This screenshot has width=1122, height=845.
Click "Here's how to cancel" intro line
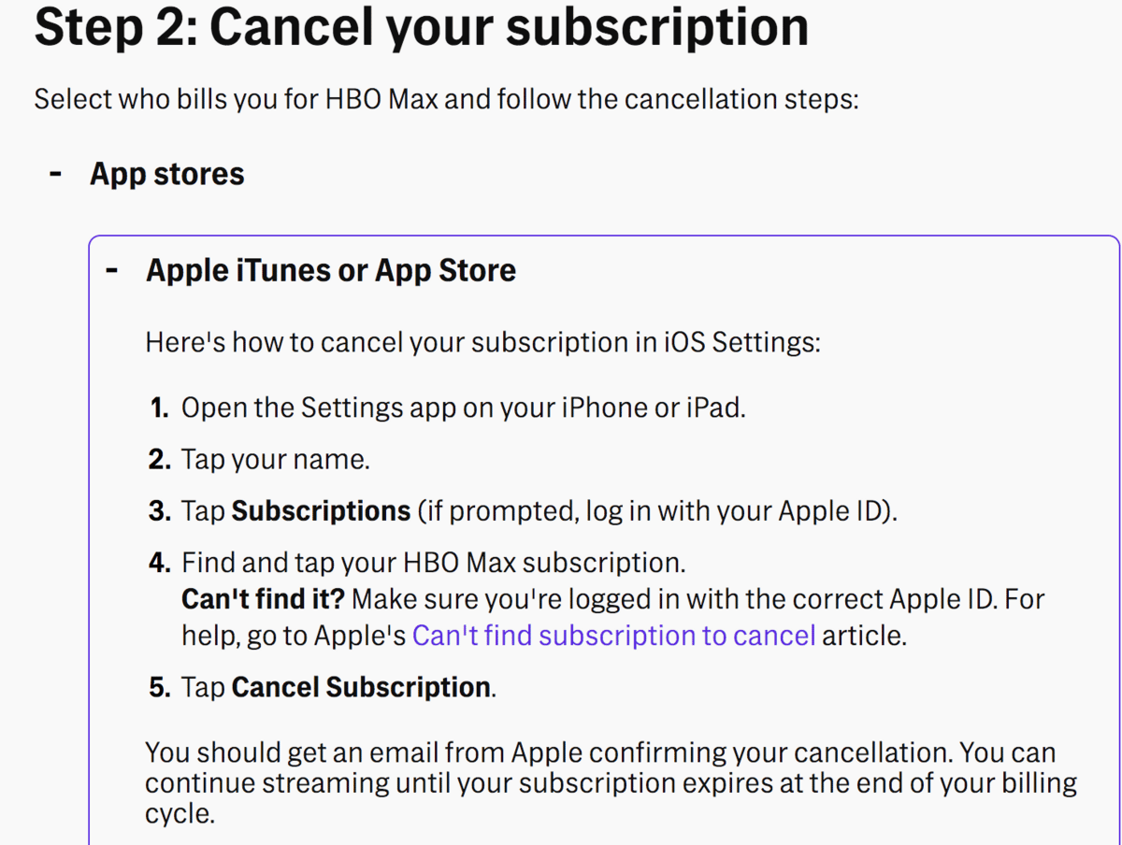click(x=482, y=342)
